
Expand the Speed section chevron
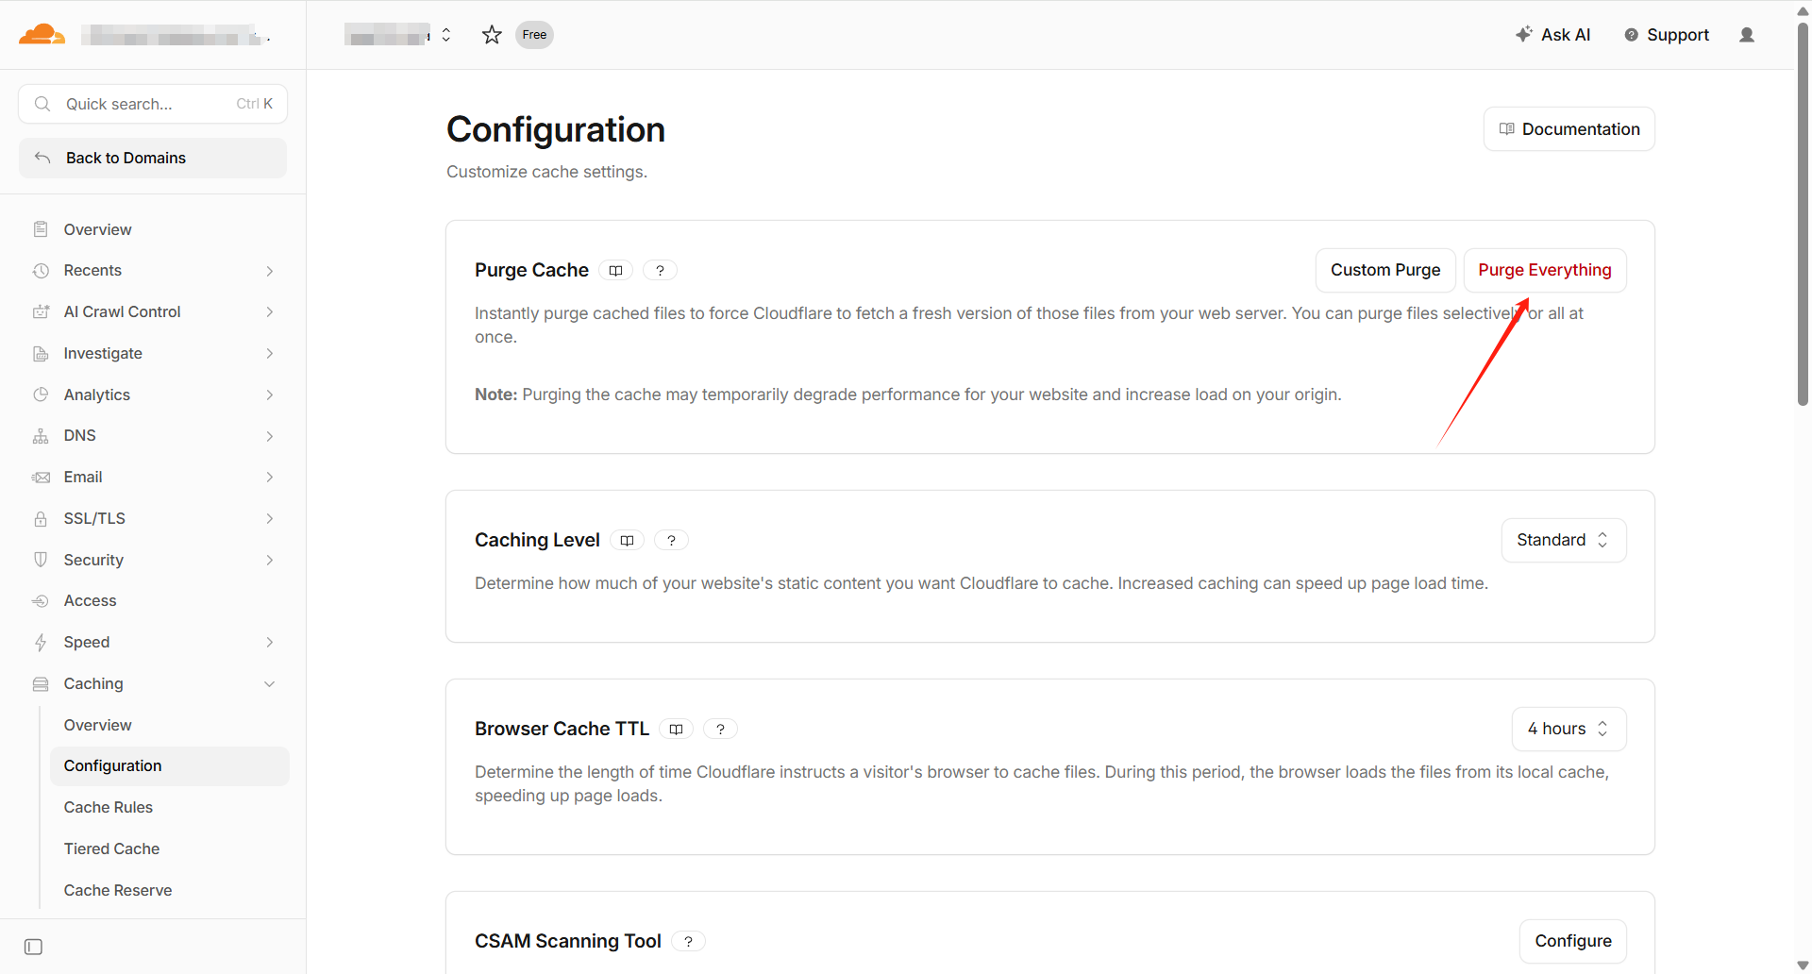coord(270,643)
